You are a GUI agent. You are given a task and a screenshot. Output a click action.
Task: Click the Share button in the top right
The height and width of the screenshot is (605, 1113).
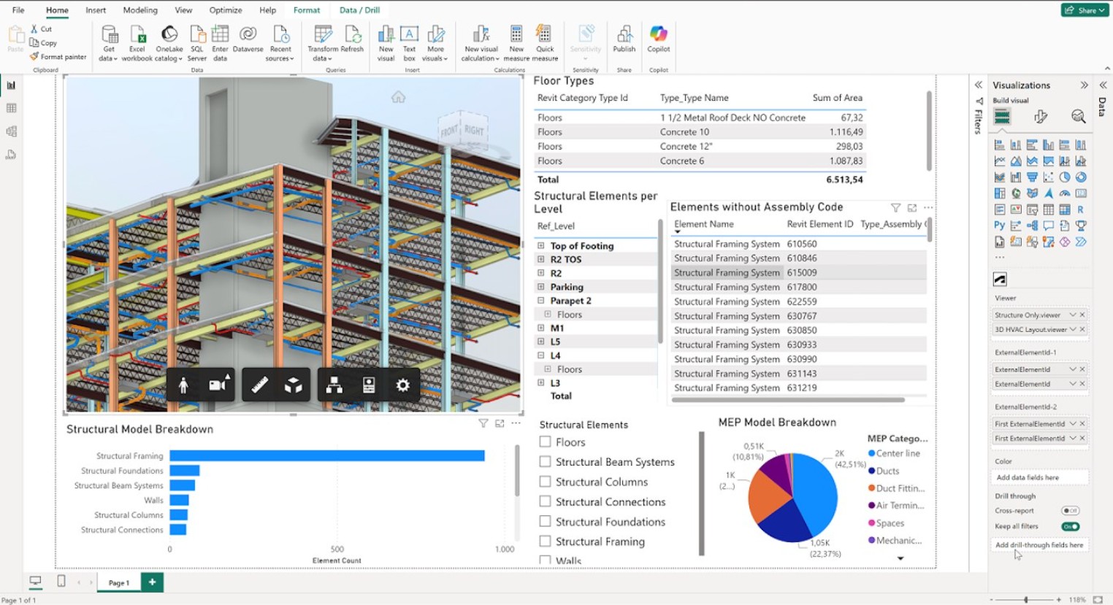pyautogui.click(x=1085, y=10)
